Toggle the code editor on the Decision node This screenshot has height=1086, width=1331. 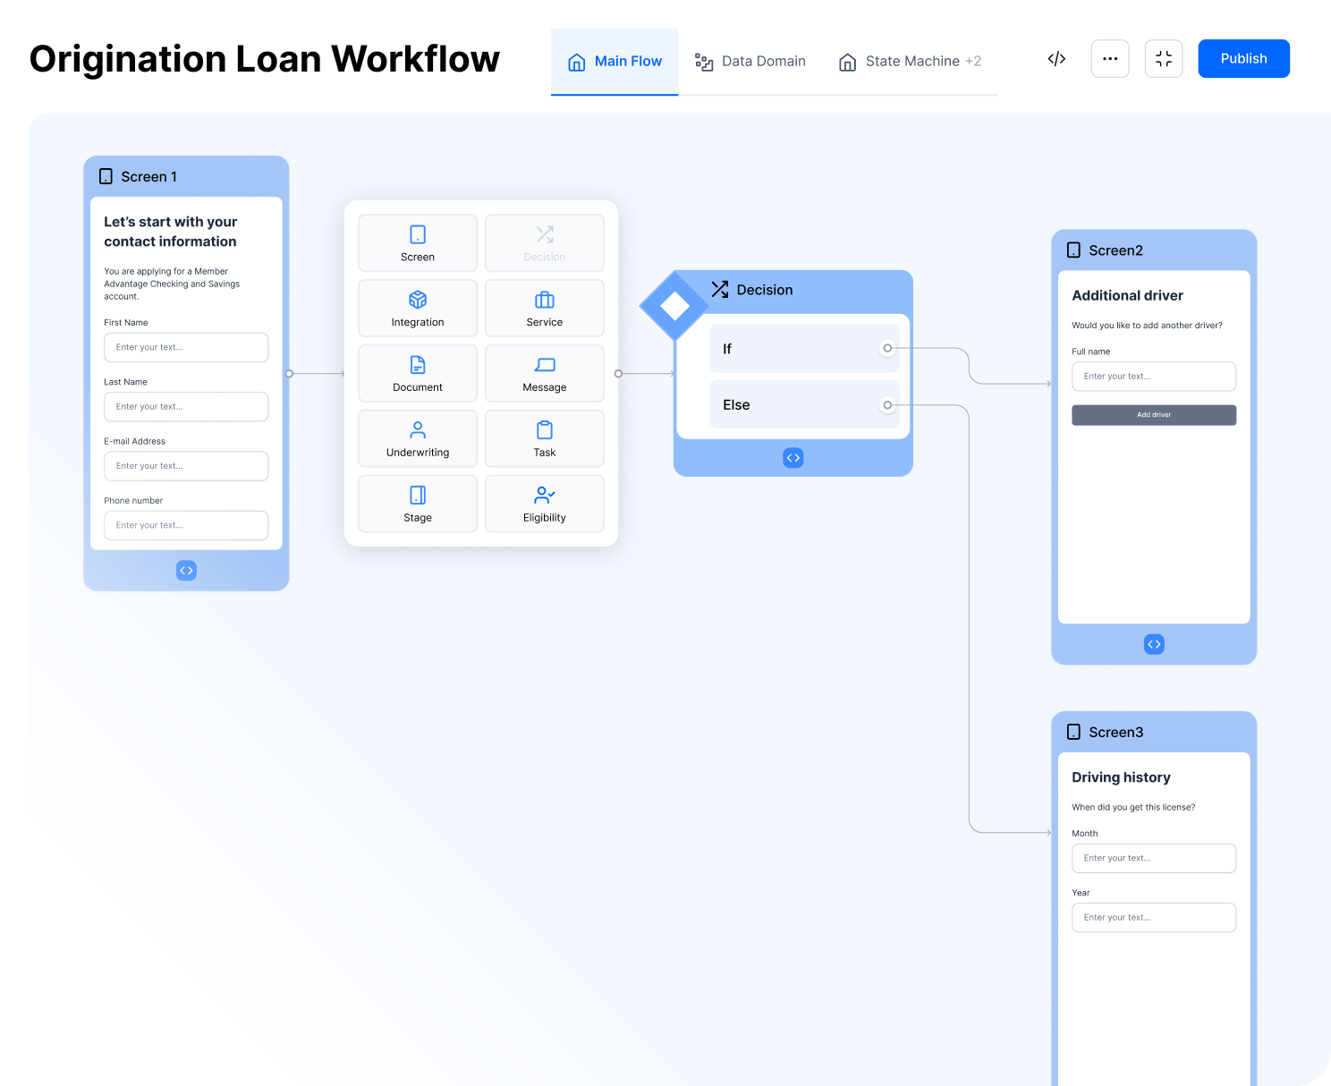pyautogui.click(x=793, y=457)
